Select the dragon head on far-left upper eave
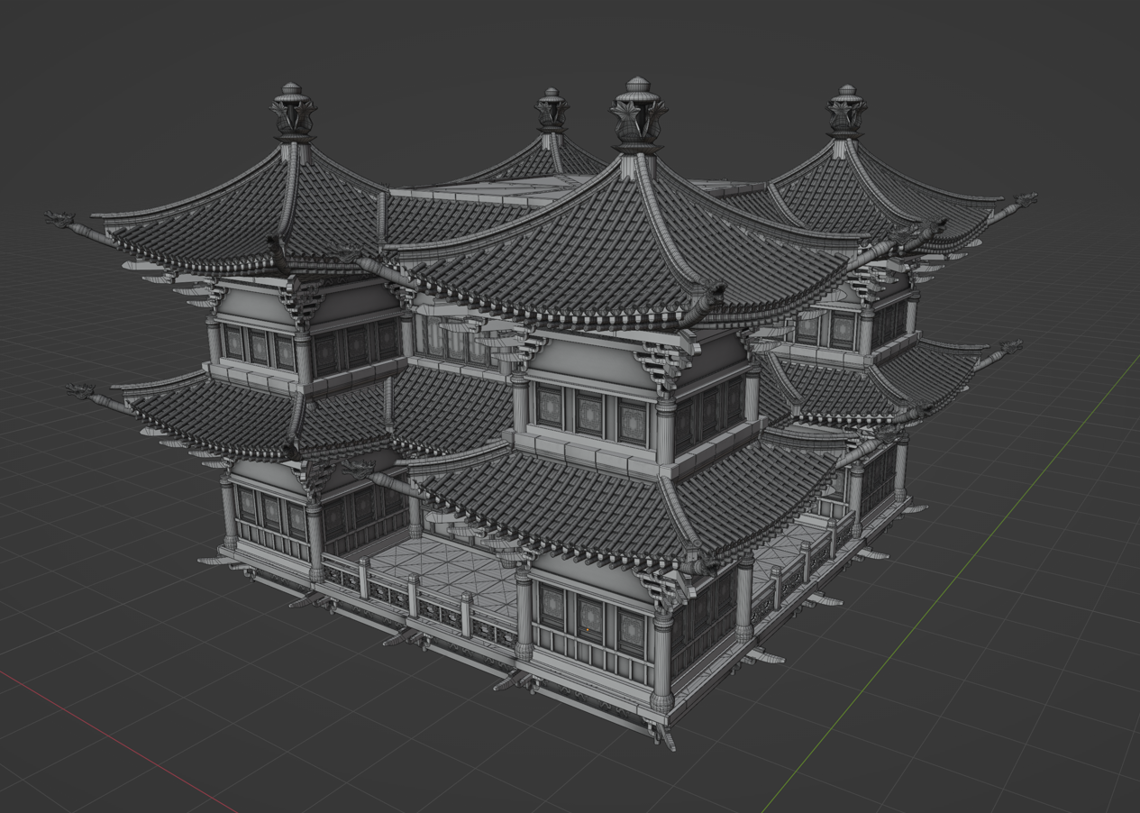The width and height of the screenshot is (1140, 813). coord(59,219)
